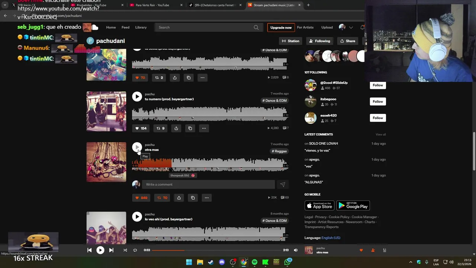
Task: Undo repost on 'otra mas' showing 70
Action: click(162, 198)
